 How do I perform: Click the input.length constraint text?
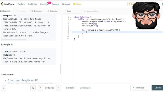coord(23,80)
